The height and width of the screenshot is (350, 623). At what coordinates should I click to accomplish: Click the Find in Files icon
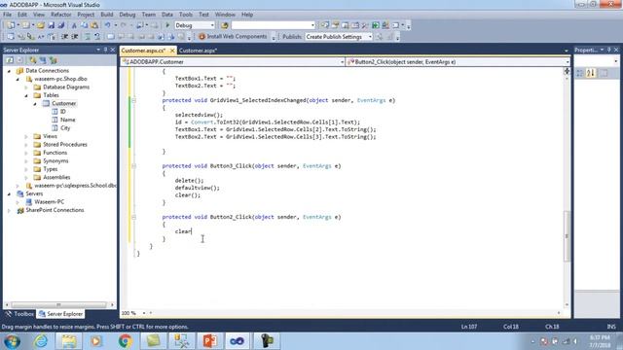(225, 25)
